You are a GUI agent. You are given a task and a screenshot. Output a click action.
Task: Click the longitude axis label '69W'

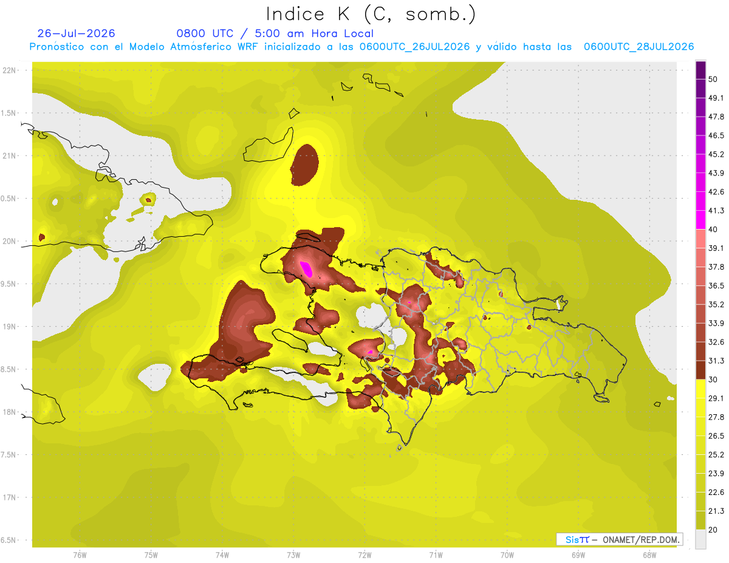[x=578, y=555]
